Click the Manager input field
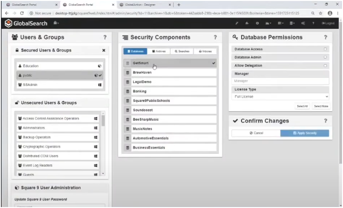Screen dimensions: 343x208 pyautogui.click(x=280, y=81)
